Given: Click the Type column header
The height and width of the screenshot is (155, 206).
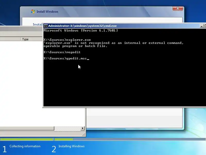Looking at the screenshot, I should [x=31, y=39].
